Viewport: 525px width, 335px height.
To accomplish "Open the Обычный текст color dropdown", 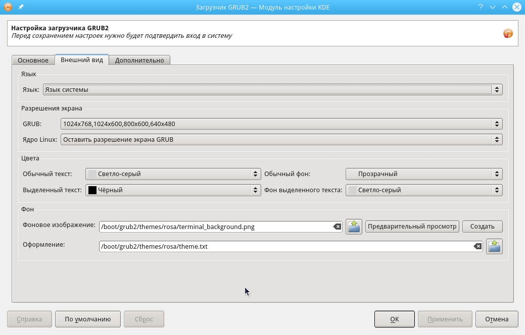I will [173, 174].
